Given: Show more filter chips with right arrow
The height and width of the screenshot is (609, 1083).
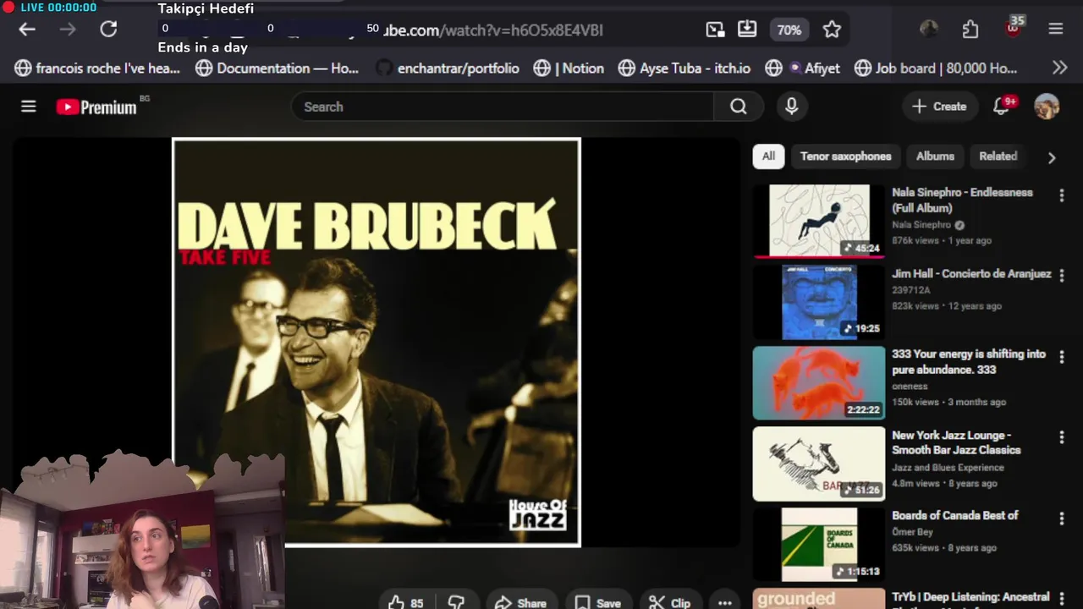Looking at the screenshot, I should pos(1052,157).
